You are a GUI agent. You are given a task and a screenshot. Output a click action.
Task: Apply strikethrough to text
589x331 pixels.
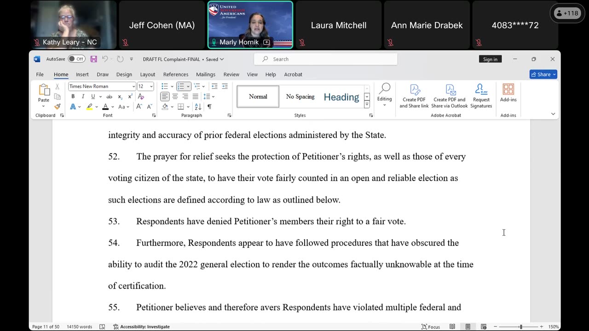click(x=109, y=97)
